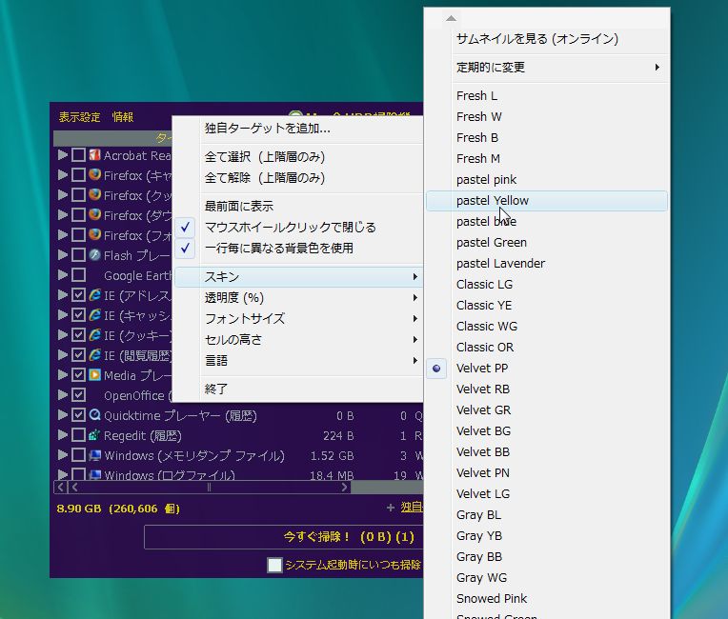Tick the Windows (メモリダンプ ファイル) checkbox
The width and height of the screenshot is (728, 619).
78,455
